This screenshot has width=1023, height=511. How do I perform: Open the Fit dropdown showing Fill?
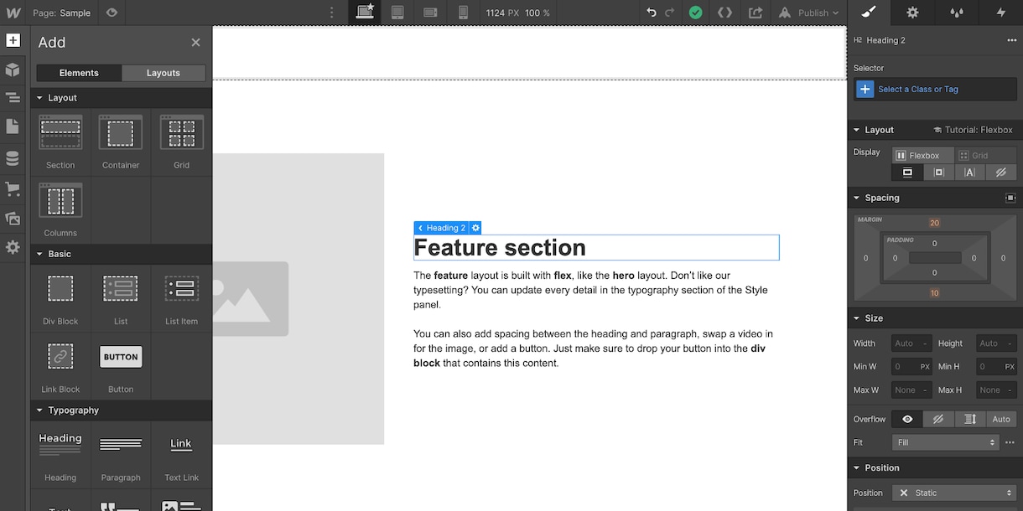pyautogui.click(x=946, y=442)
